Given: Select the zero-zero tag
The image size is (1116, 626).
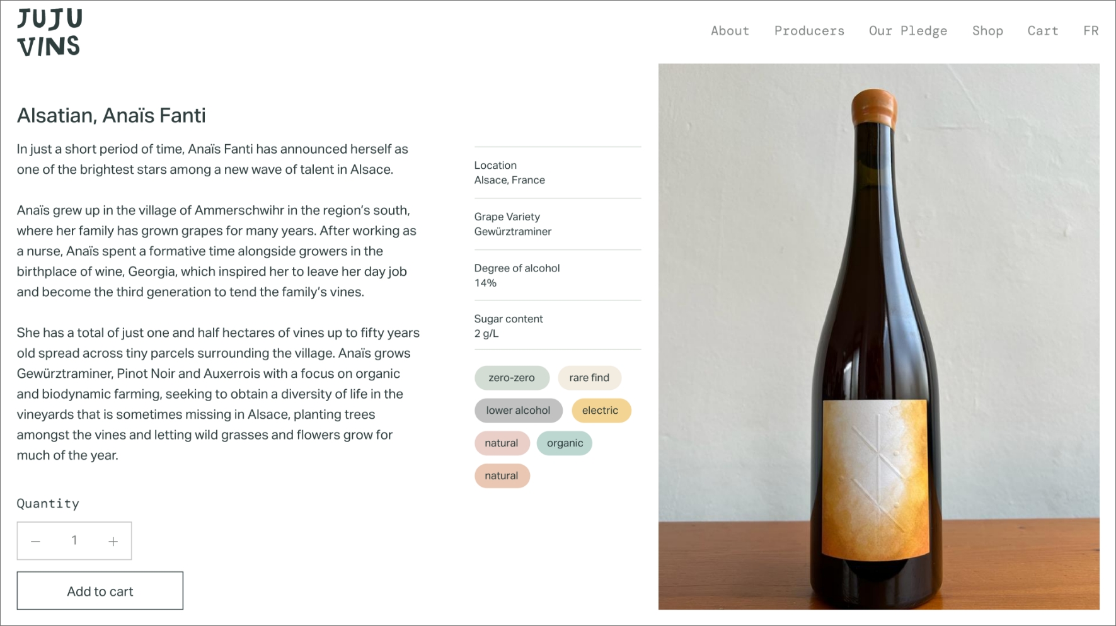Looking at the screenshot, I should tap(512, 378).
